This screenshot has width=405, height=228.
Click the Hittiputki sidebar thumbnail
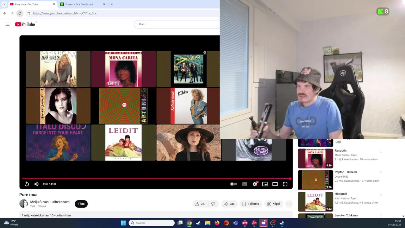tap(315, 201)
